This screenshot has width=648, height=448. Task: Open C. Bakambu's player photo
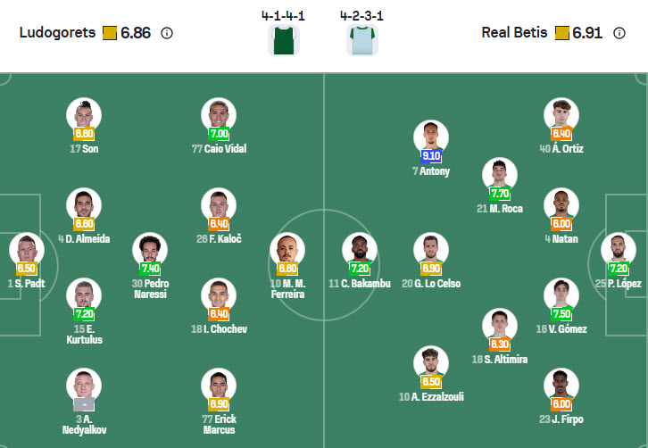point(360,249)
